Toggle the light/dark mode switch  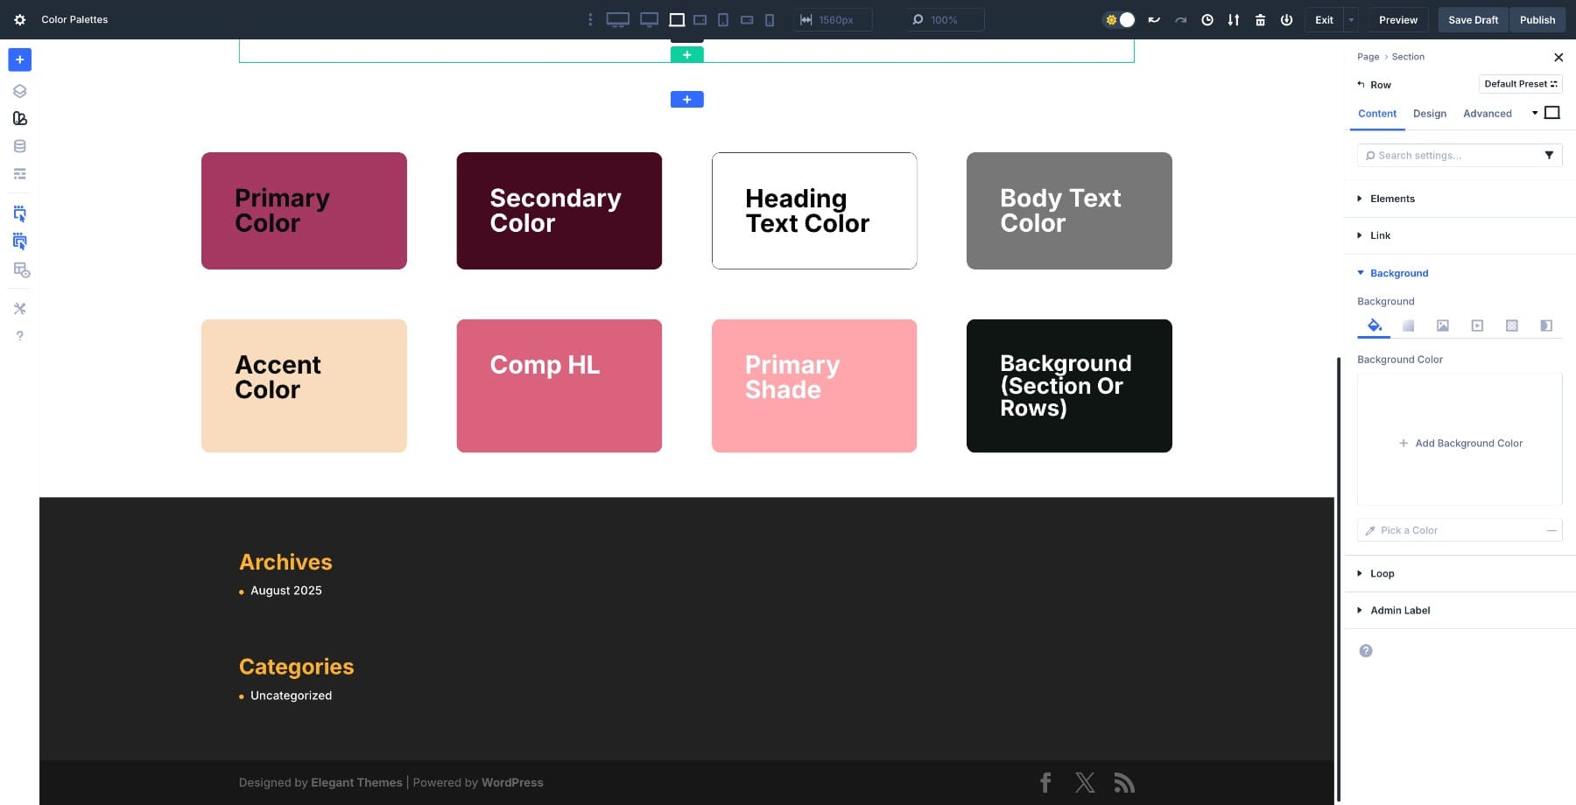click(1119, 19)
